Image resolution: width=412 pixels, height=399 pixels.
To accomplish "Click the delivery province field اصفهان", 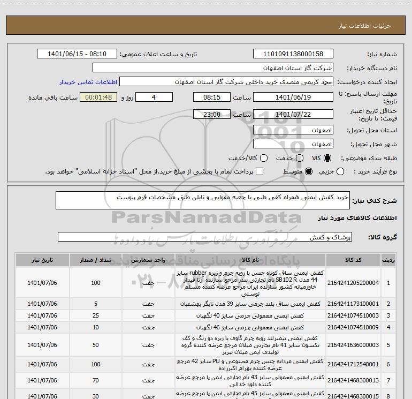I will point(293,130).
